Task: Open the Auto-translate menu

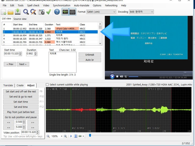Action: (81, 6)
